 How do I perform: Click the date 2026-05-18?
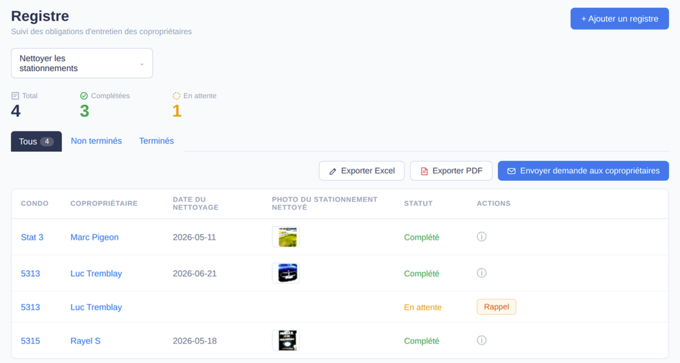[x=194, y=341]
